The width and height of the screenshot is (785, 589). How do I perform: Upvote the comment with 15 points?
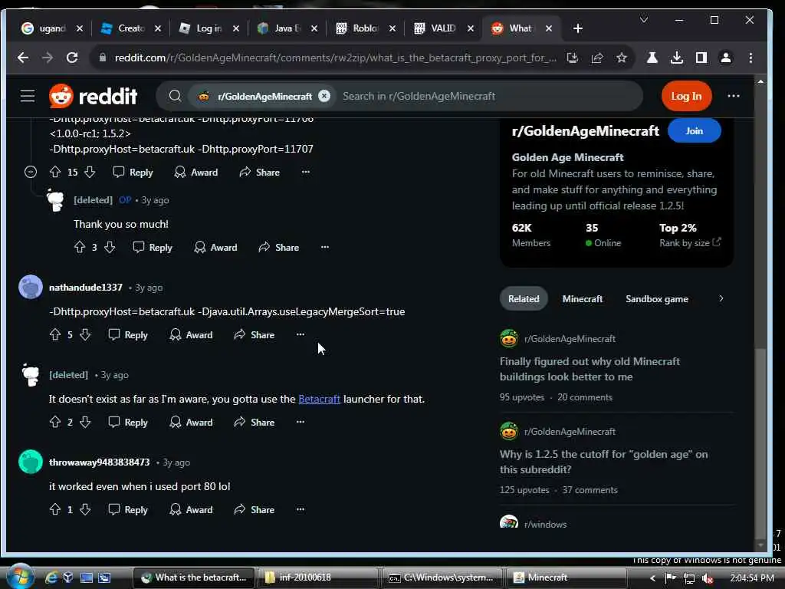55,173
